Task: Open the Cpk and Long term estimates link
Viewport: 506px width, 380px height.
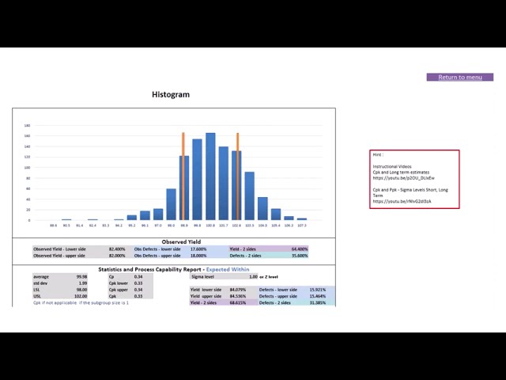Action: click(404, 178)
